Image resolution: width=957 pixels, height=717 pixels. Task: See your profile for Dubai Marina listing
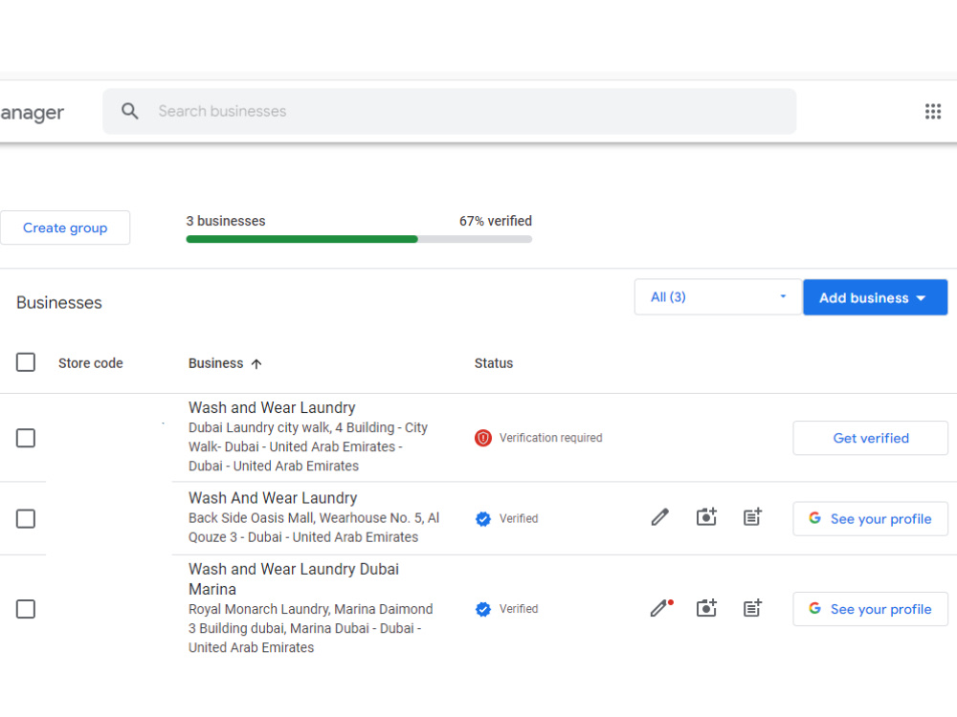870,609
